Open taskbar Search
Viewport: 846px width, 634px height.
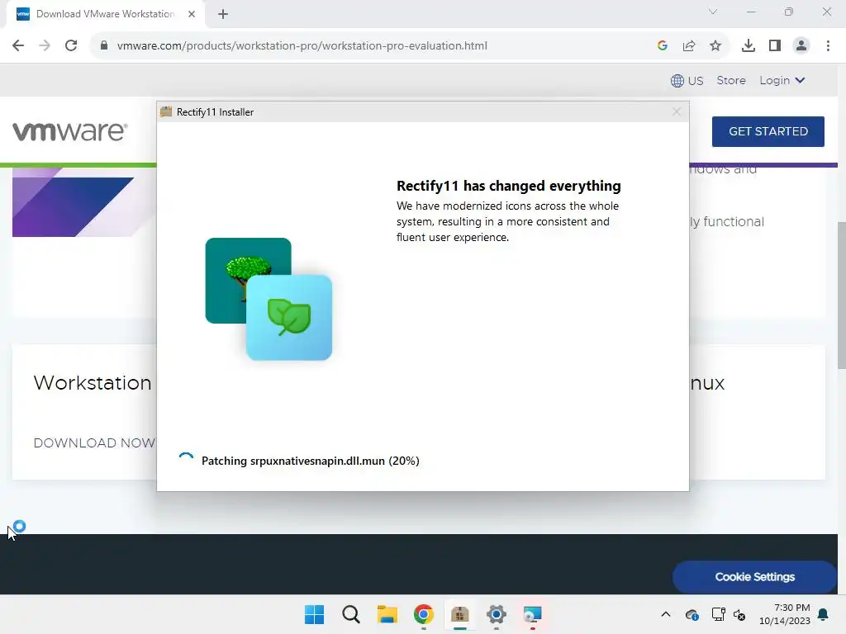[x=350, y=614]
